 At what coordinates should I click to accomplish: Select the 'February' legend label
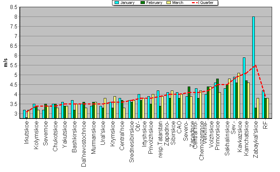click(154, 3)
